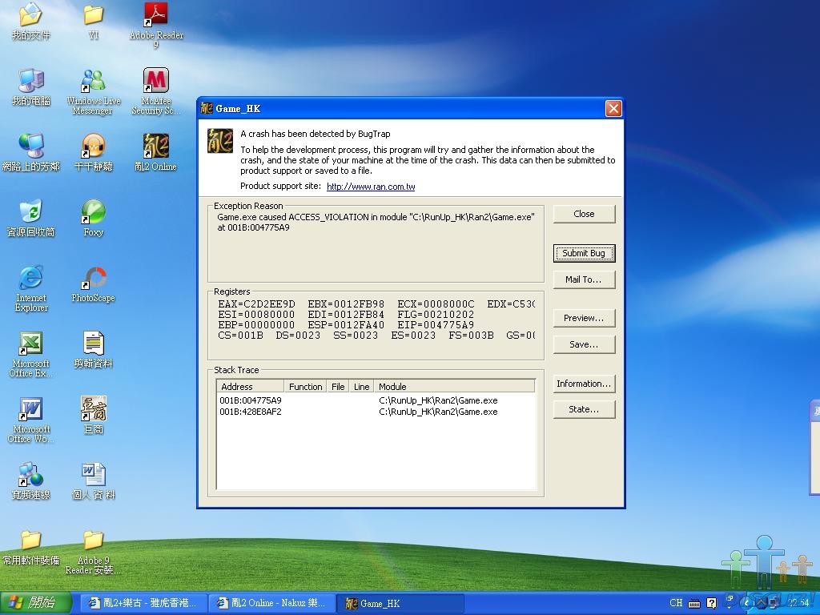Click the Module column header
Screen dimensions: 820x615
tap(455, 387)
